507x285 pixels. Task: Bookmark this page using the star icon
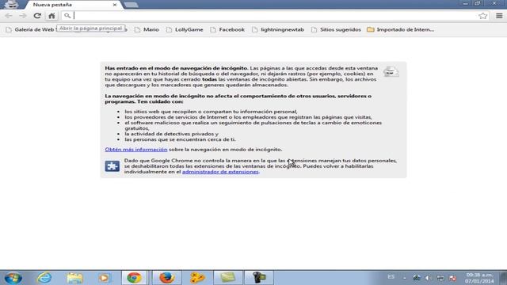(482, 16)
